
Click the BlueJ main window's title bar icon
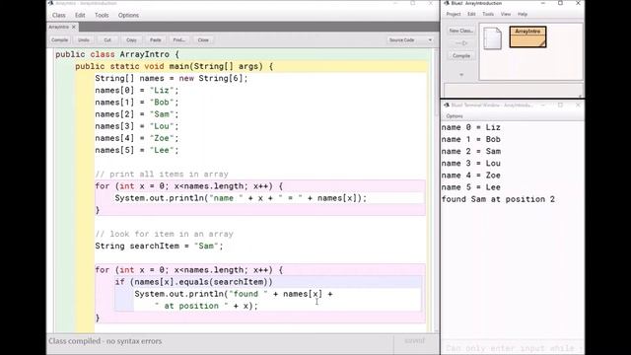pos(447,3)
